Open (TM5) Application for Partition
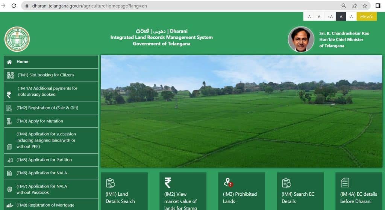Screen dimensions: 385x210 pos(51,160)
